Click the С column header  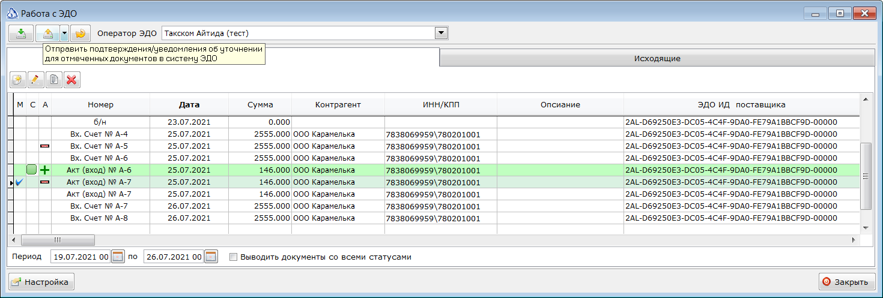pyautogui.click(x=32, y=104)
